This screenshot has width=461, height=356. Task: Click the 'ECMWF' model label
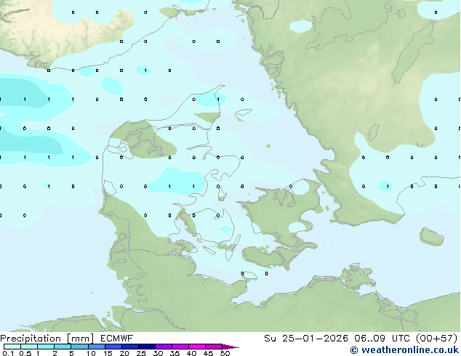[117, 339]
